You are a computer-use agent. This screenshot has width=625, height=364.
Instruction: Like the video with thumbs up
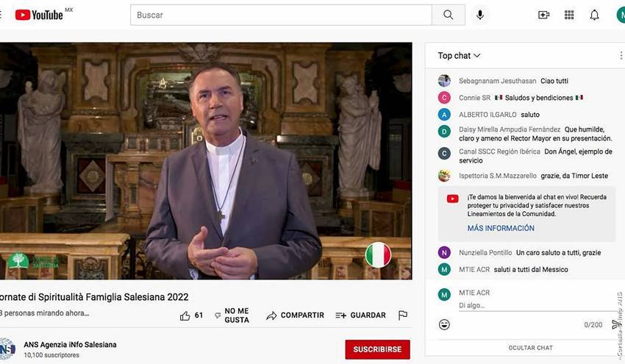point(185,315)
